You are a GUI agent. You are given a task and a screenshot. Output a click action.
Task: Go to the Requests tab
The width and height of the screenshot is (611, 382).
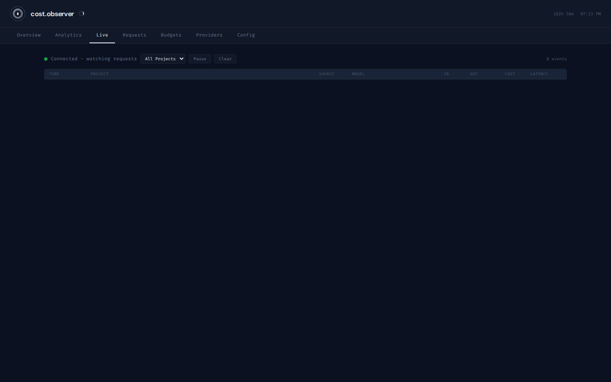[x=135, y=35]
